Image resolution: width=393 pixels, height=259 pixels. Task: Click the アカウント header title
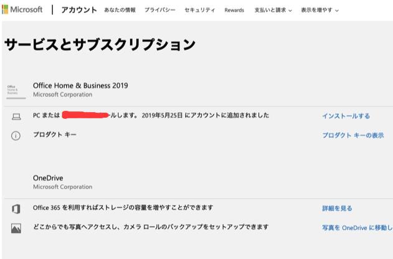(x=79, y=10)
